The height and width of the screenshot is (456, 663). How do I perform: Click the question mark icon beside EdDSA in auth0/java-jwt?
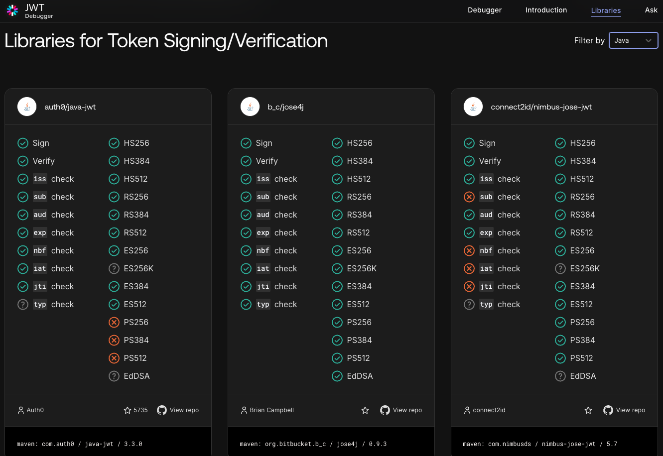pos(114,376)
